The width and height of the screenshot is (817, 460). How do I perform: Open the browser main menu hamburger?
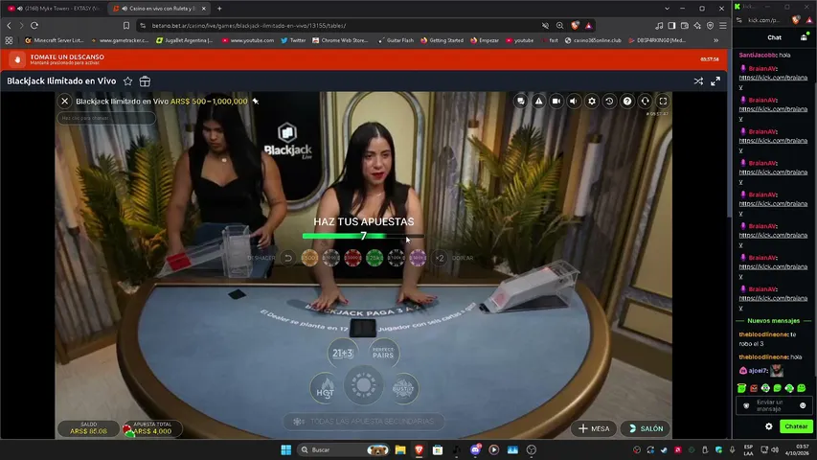(x=723, y=26)
